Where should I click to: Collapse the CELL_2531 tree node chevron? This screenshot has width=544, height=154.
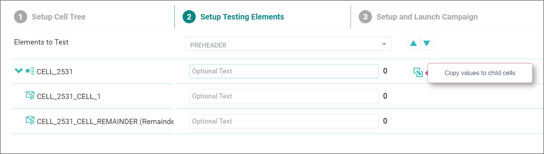pos(18,71)
